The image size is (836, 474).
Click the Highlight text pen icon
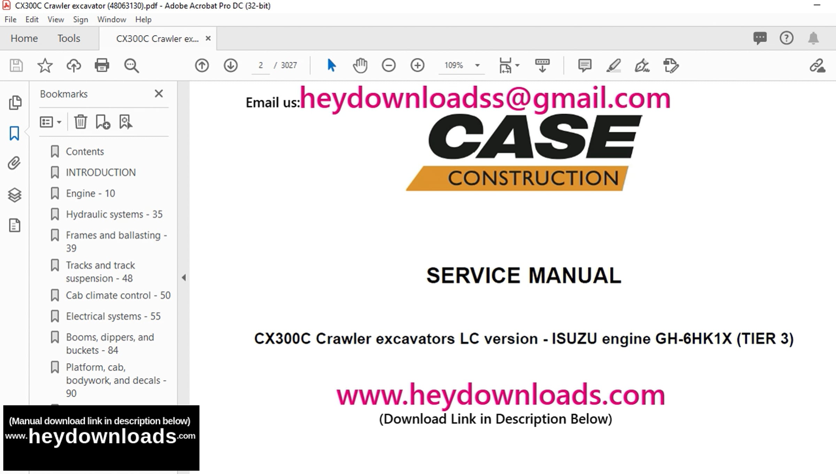613,65
